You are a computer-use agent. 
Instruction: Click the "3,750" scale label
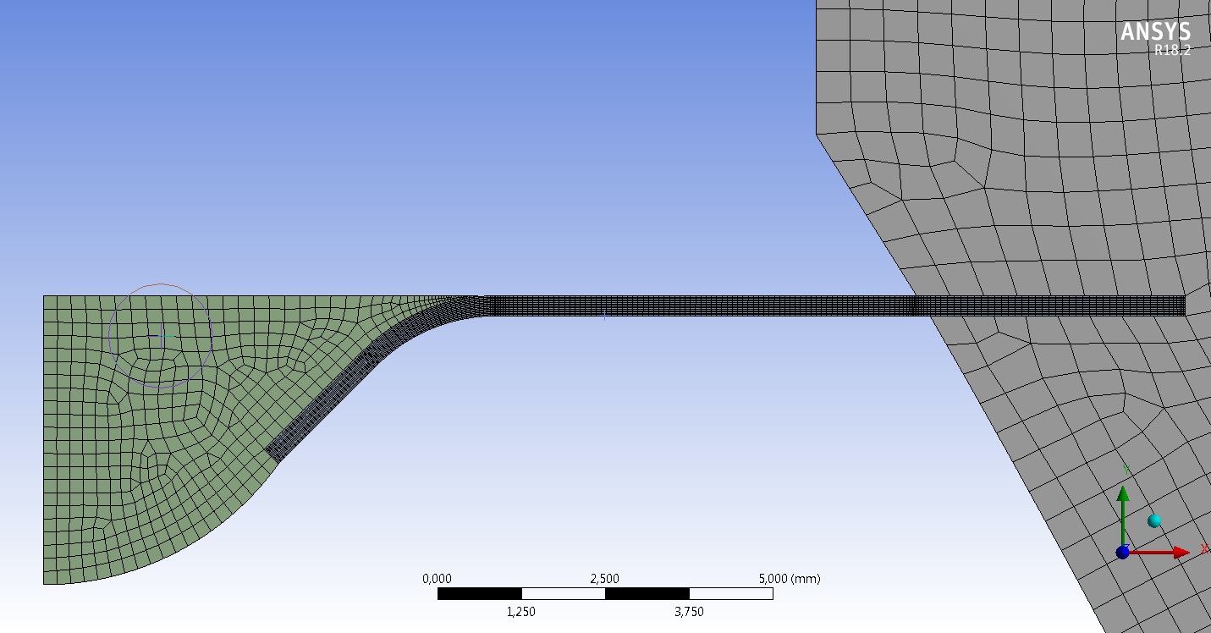click(689, 612)
